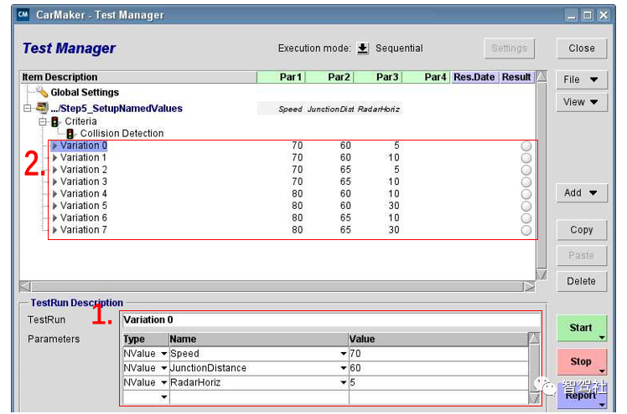Start the test run with Start button

pyautogui.click(x=581, y=328)
